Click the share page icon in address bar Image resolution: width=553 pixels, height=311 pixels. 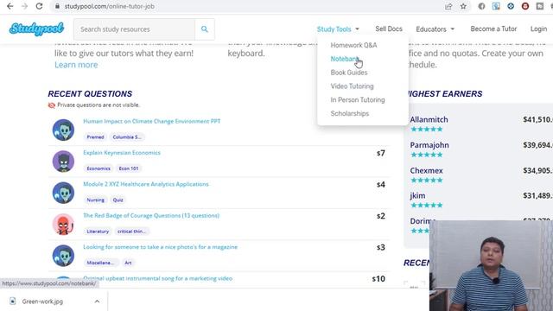(448, 6)
